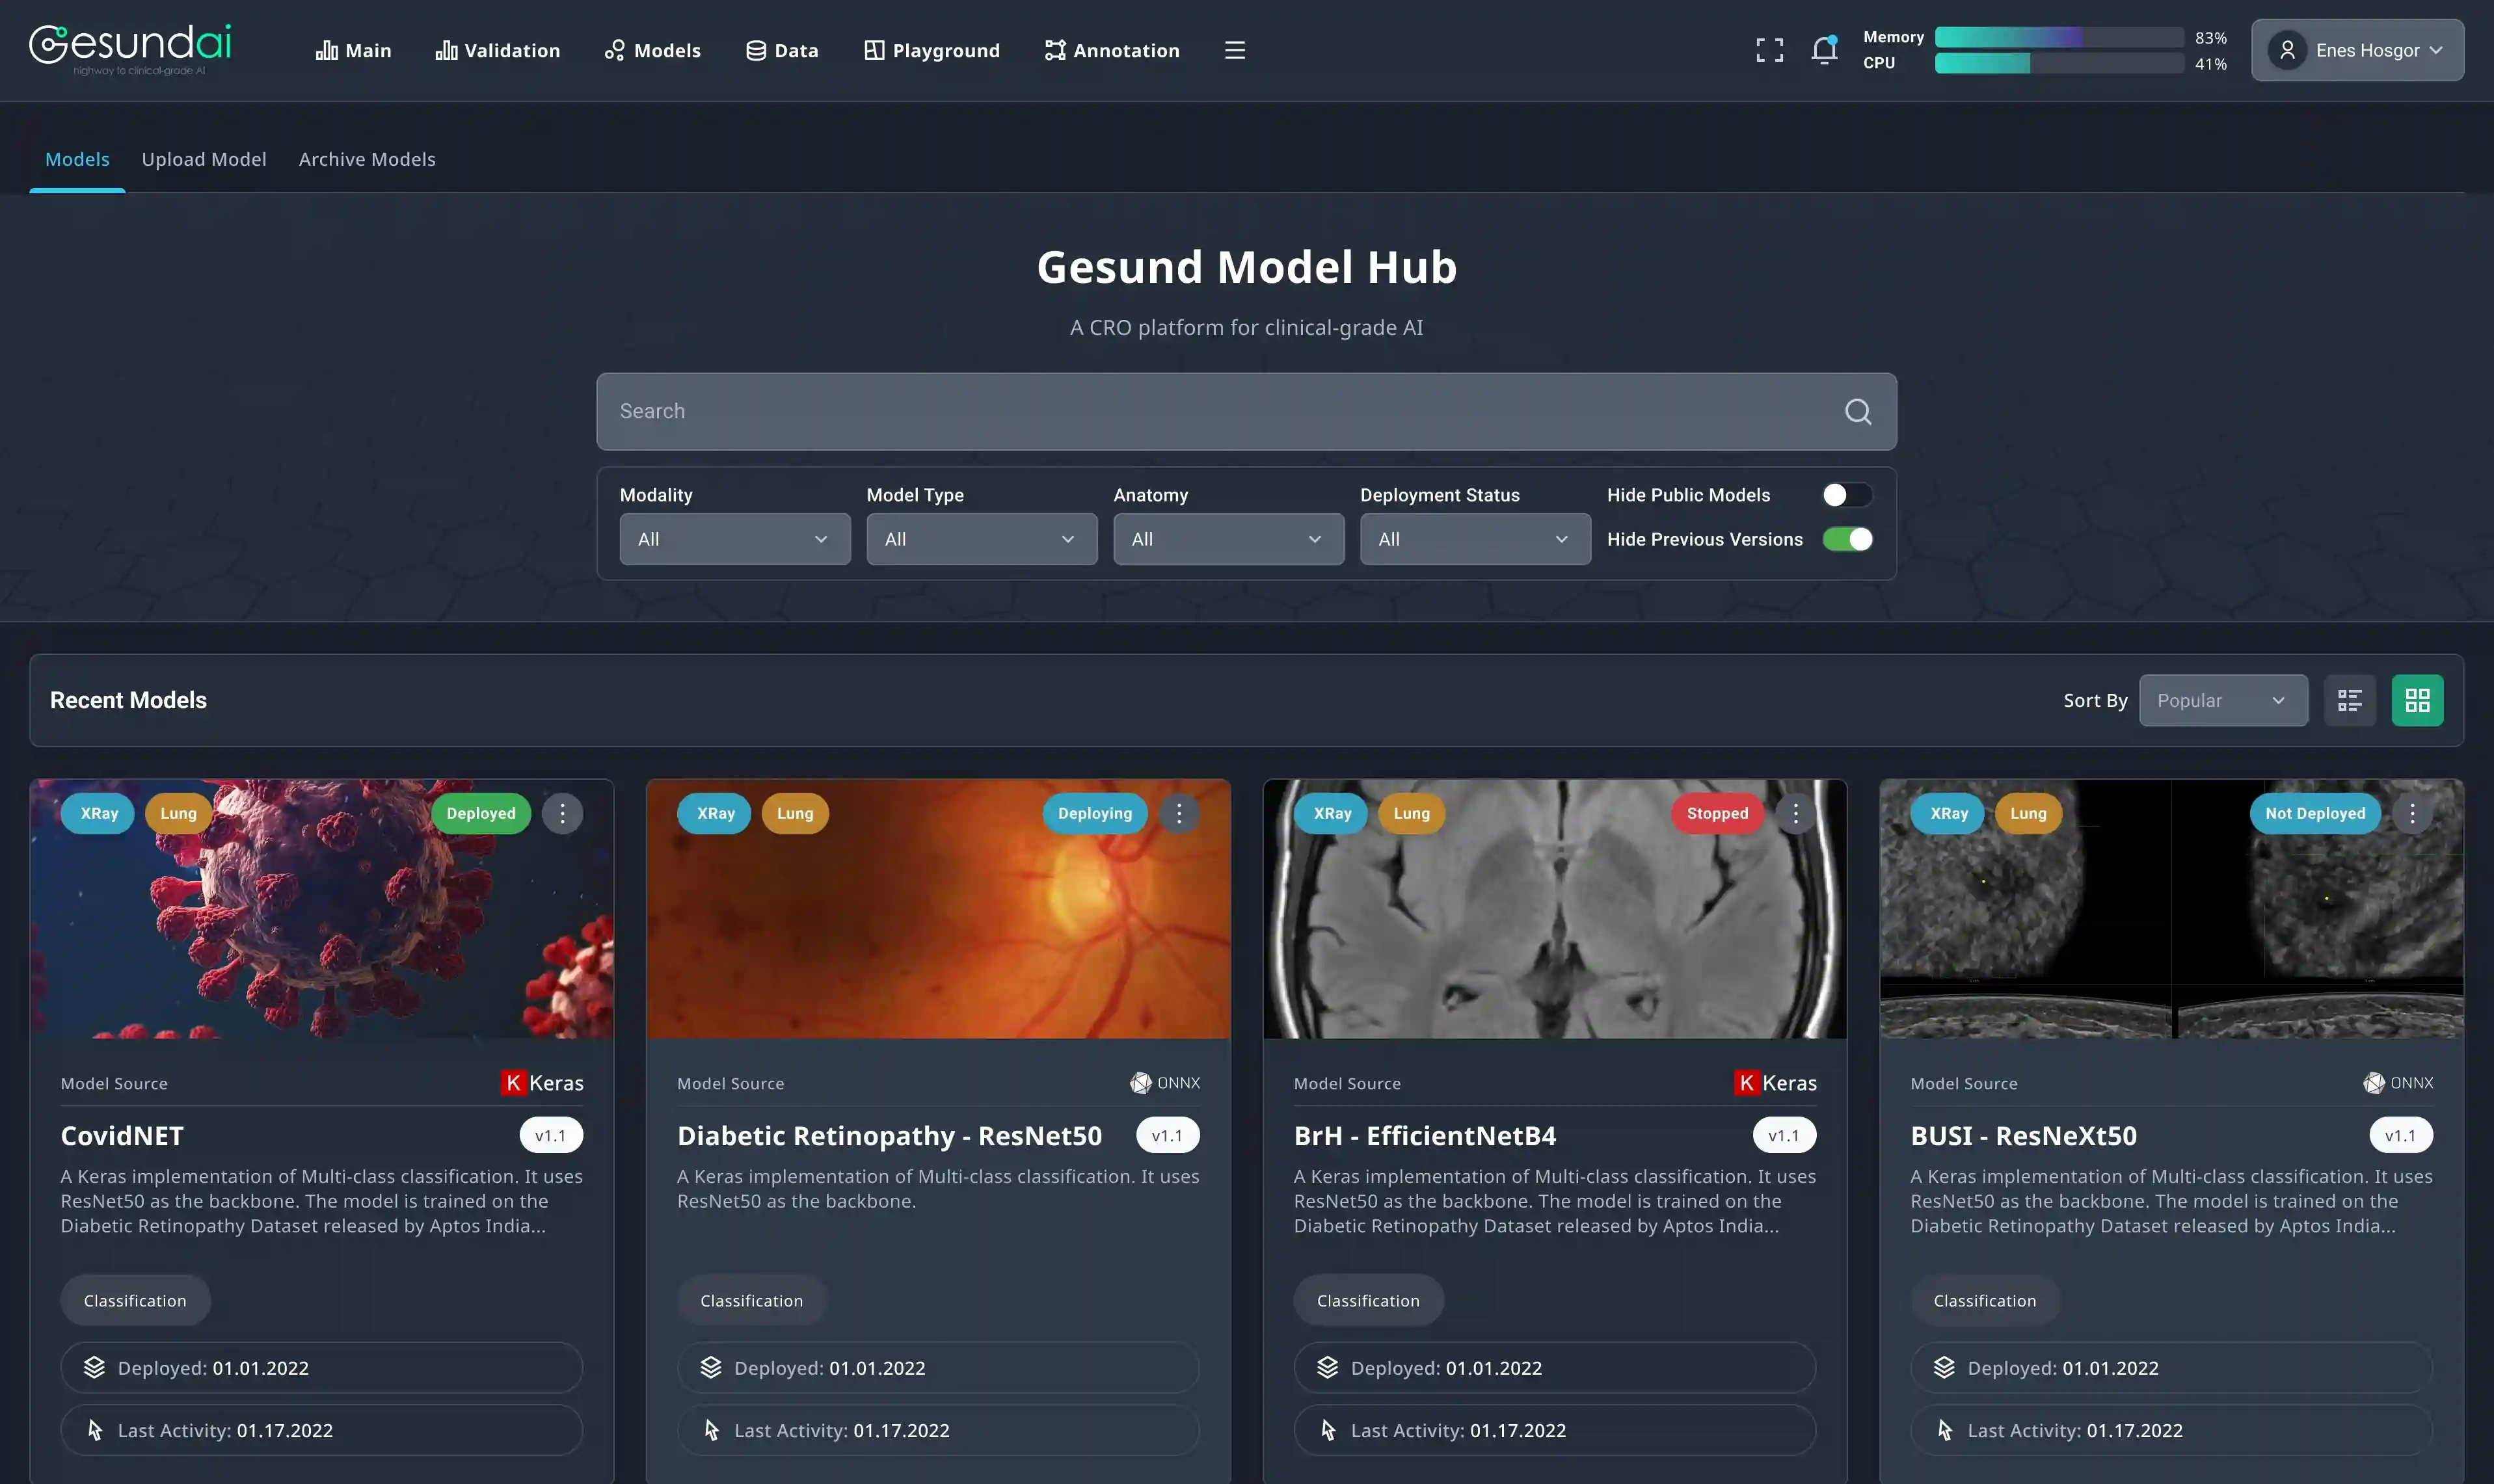Switch to list view layout
2494x1484 pixels.
[x=2349, y=700]
